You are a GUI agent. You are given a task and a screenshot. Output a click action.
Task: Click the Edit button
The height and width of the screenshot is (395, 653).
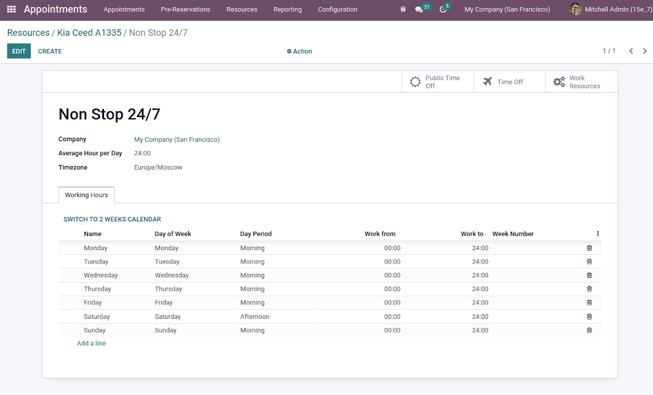[18, 51]
